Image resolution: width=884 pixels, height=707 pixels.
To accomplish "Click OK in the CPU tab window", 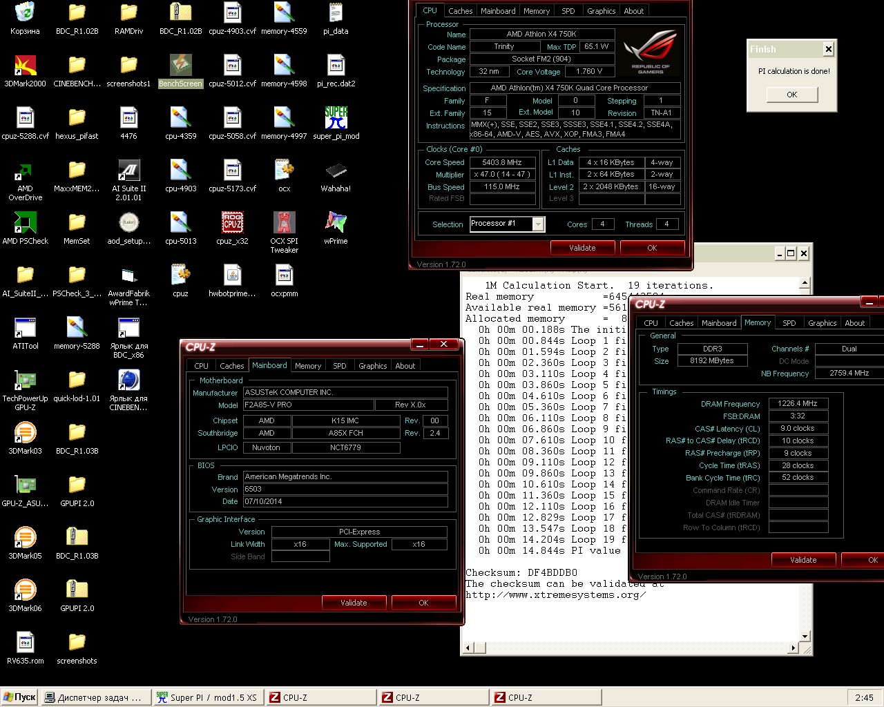I will [652, 248].
